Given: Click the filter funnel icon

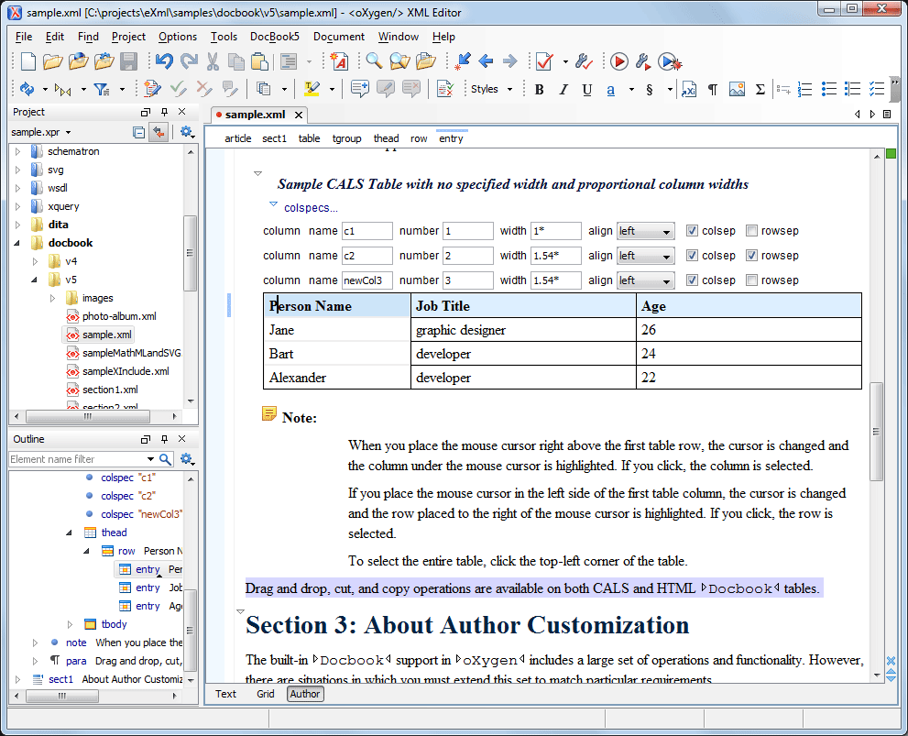Looking at the screenshot, I should 102,89.
